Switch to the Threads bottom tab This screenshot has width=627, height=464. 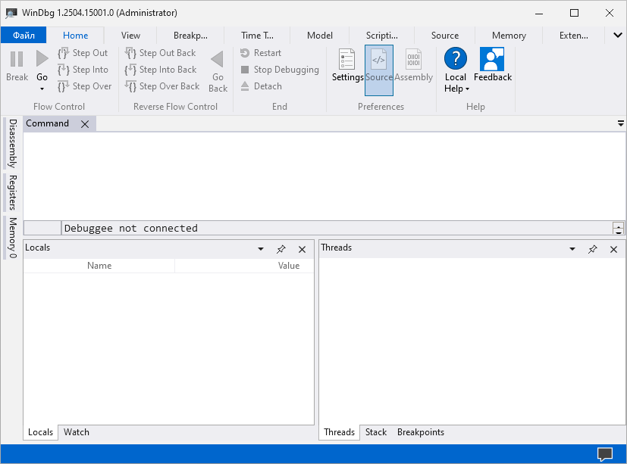[339, 432]
